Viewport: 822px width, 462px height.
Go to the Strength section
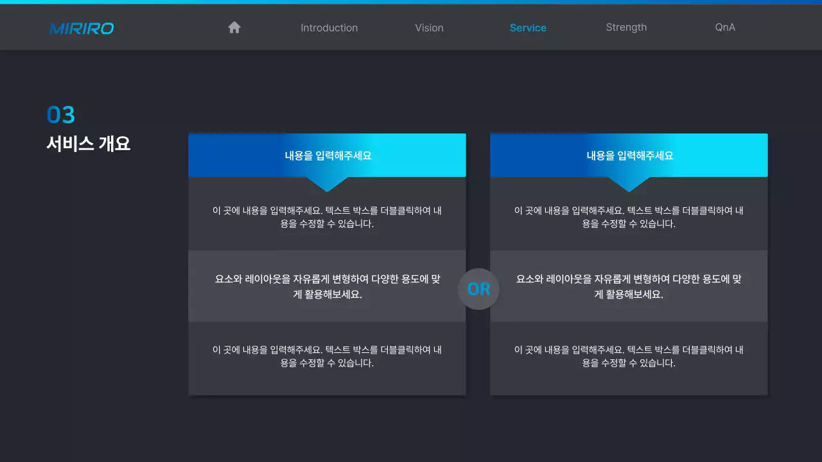click(626, 28)
